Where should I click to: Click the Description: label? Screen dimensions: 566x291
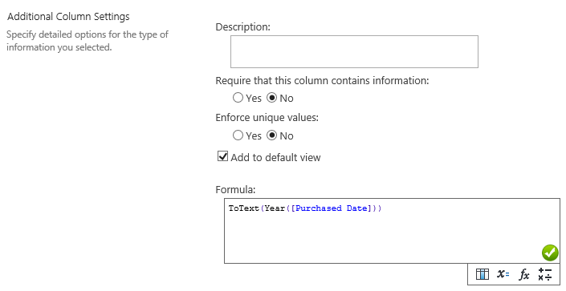[x=243, y=27]
